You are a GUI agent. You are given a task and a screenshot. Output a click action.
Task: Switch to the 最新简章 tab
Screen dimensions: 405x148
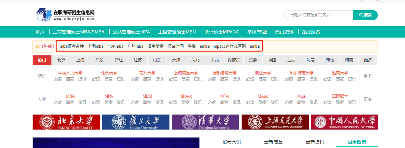click(x=273, y=142)
